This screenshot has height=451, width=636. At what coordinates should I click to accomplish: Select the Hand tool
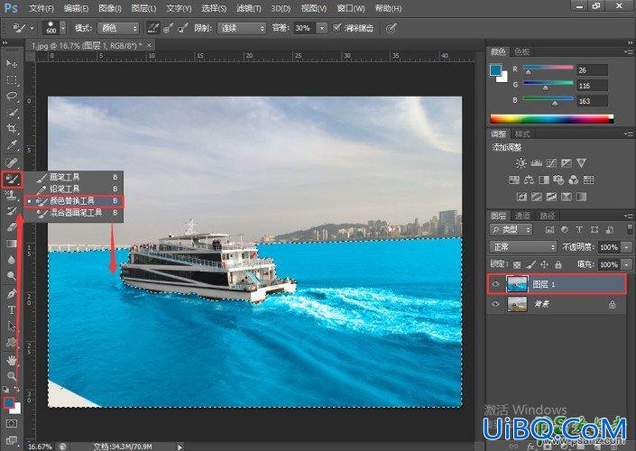[12, 360]
